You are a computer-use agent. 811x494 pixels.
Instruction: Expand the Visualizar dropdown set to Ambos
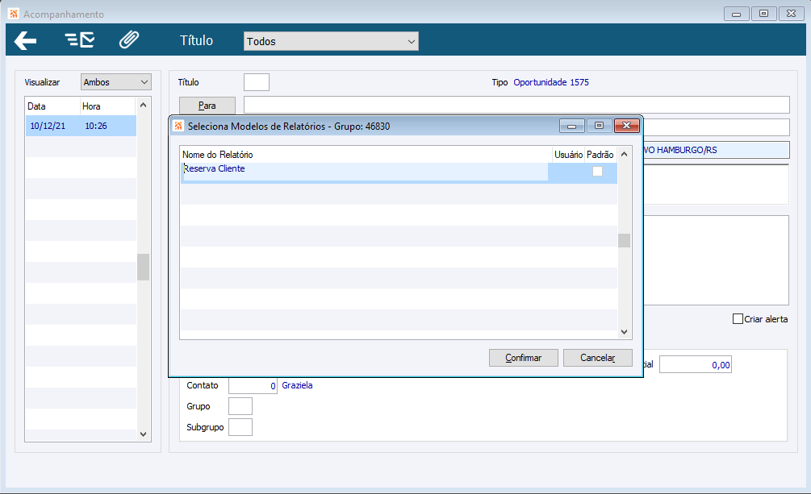(116, 81)
